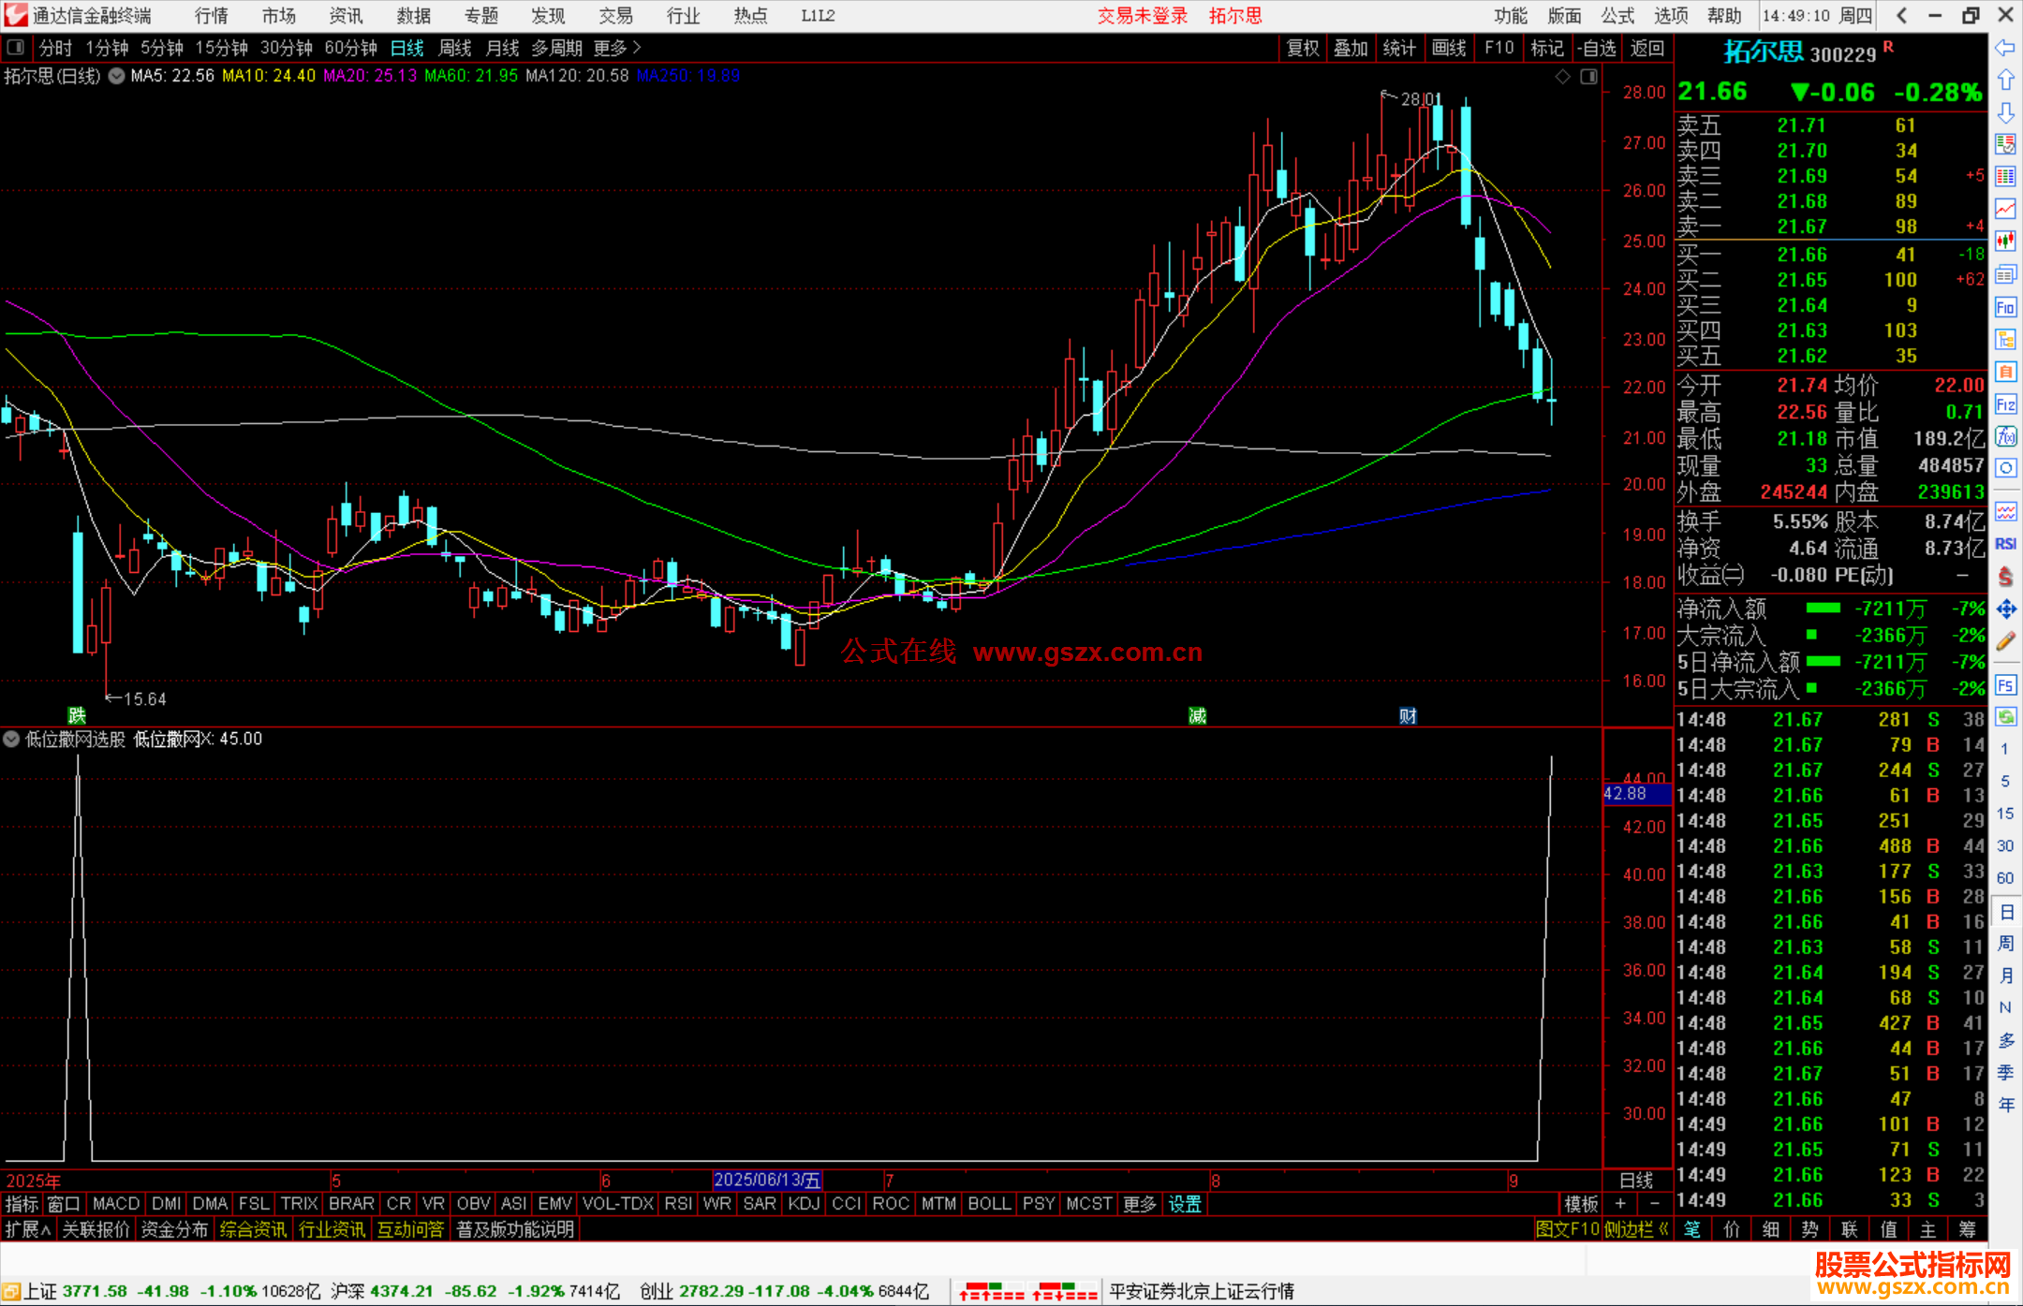Click the 图文F10 button
The image size is (2023, 1306).
coord(1567,1229)
